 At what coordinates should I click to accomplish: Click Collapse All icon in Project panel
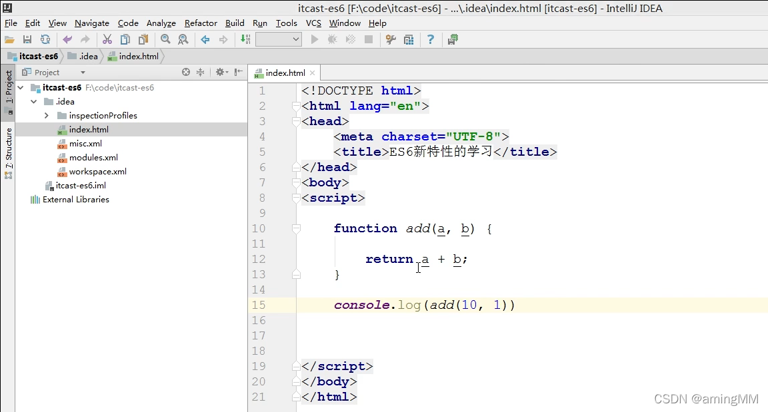(200, 73)
